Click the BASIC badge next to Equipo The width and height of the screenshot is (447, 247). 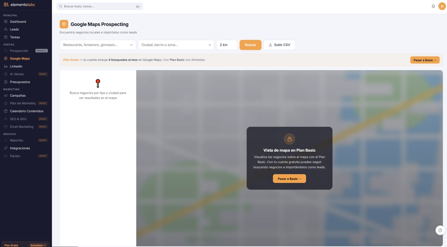pos(43,156)
